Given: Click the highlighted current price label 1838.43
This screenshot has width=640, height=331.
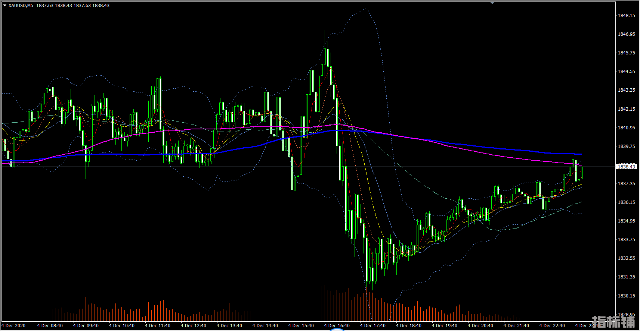Looking at the screenshot, I should [x=626, y=167].
